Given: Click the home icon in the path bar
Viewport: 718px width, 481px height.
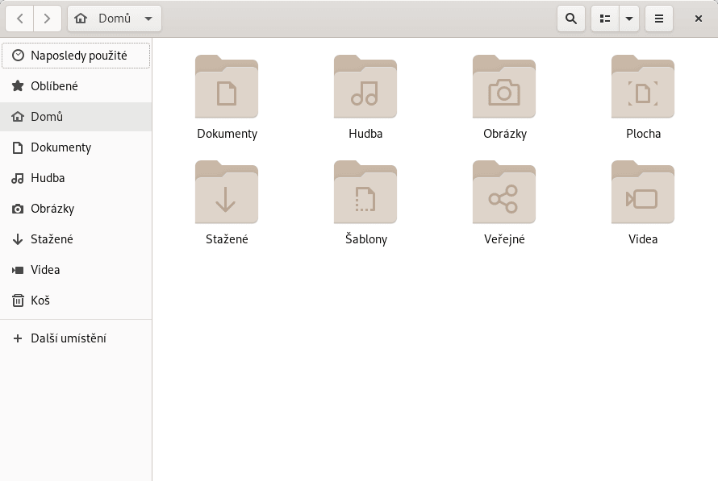Looking at the screenshot, I should pyautogui.click(x=81, y=19).
